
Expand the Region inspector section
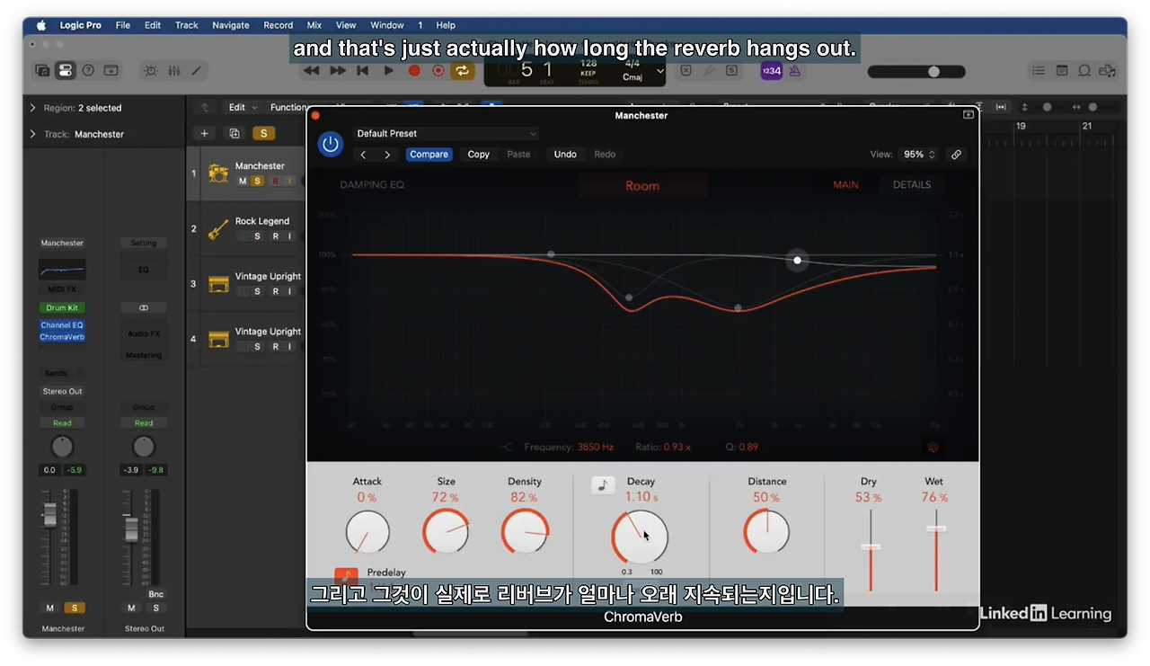(33, 108)
